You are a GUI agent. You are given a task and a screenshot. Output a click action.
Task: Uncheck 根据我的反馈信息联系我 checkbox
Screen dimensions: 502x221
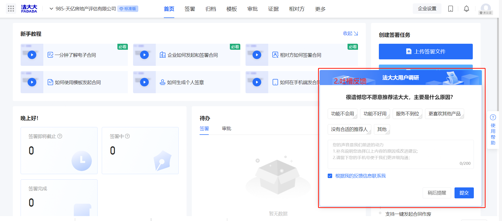[330, 176]
